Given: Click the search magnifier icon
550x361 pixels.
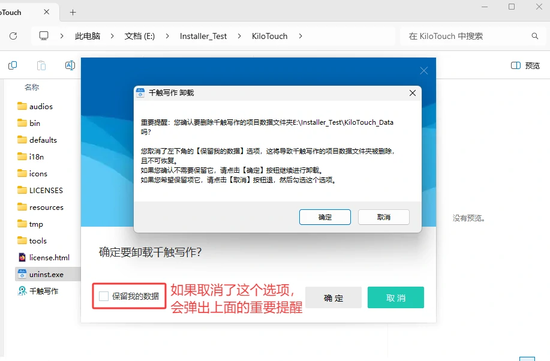Looking at the screenshot, I should 534,36.
